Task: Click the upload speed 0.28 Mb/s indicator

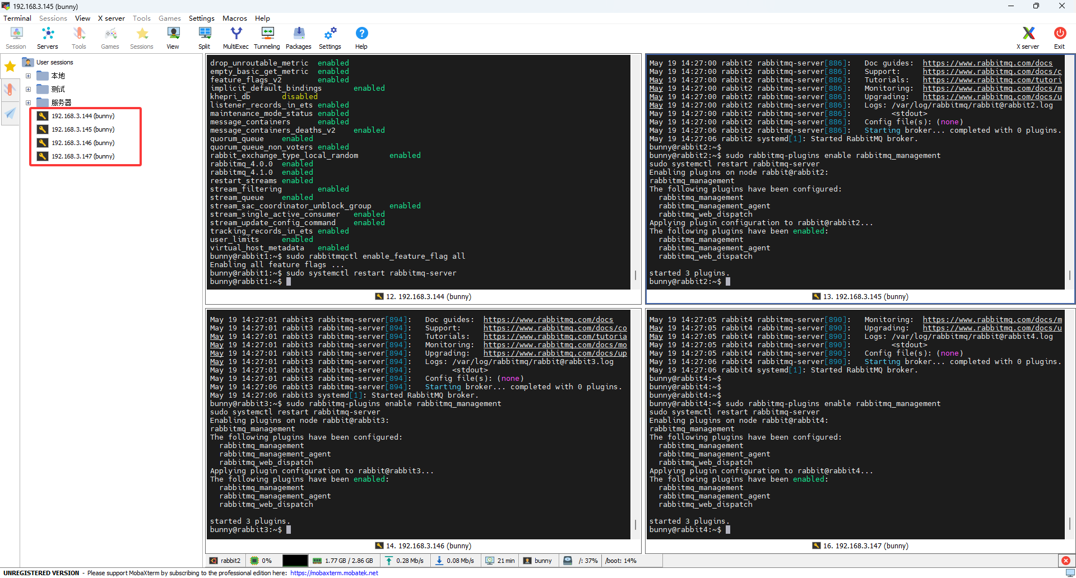Action: click(x=405, y=561)
